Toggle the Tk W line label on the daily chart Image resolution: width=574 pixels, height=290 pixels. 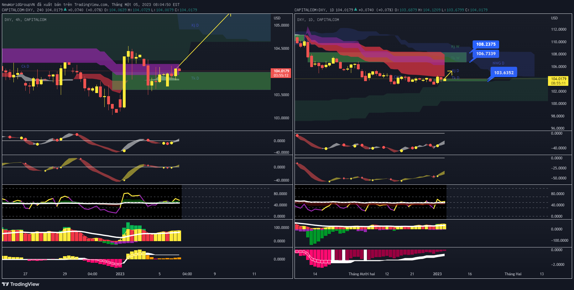coord(455,58)
